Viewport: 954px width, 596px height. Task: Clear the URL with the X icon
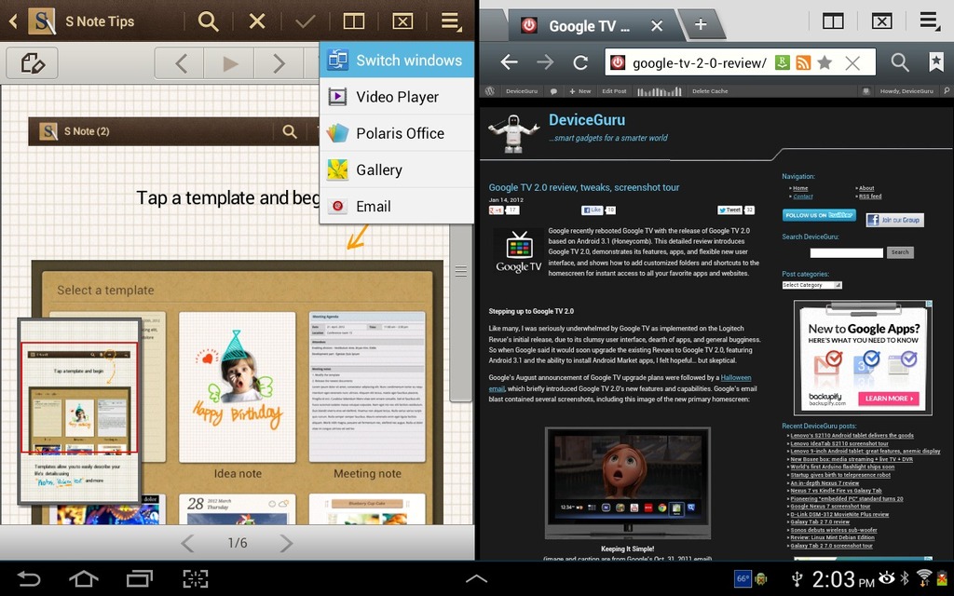coord(852,62)
